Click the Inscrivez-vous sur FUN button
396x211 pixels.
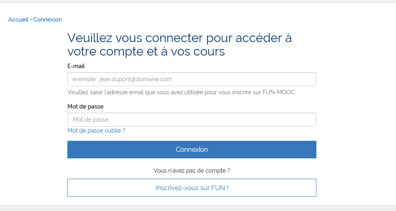191,188
